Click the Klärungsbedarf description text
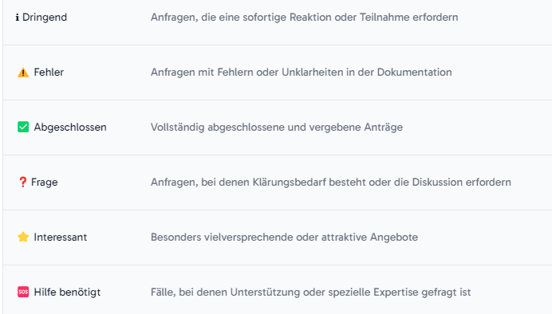This screenshot has width=552, height=314. [331, 183]
